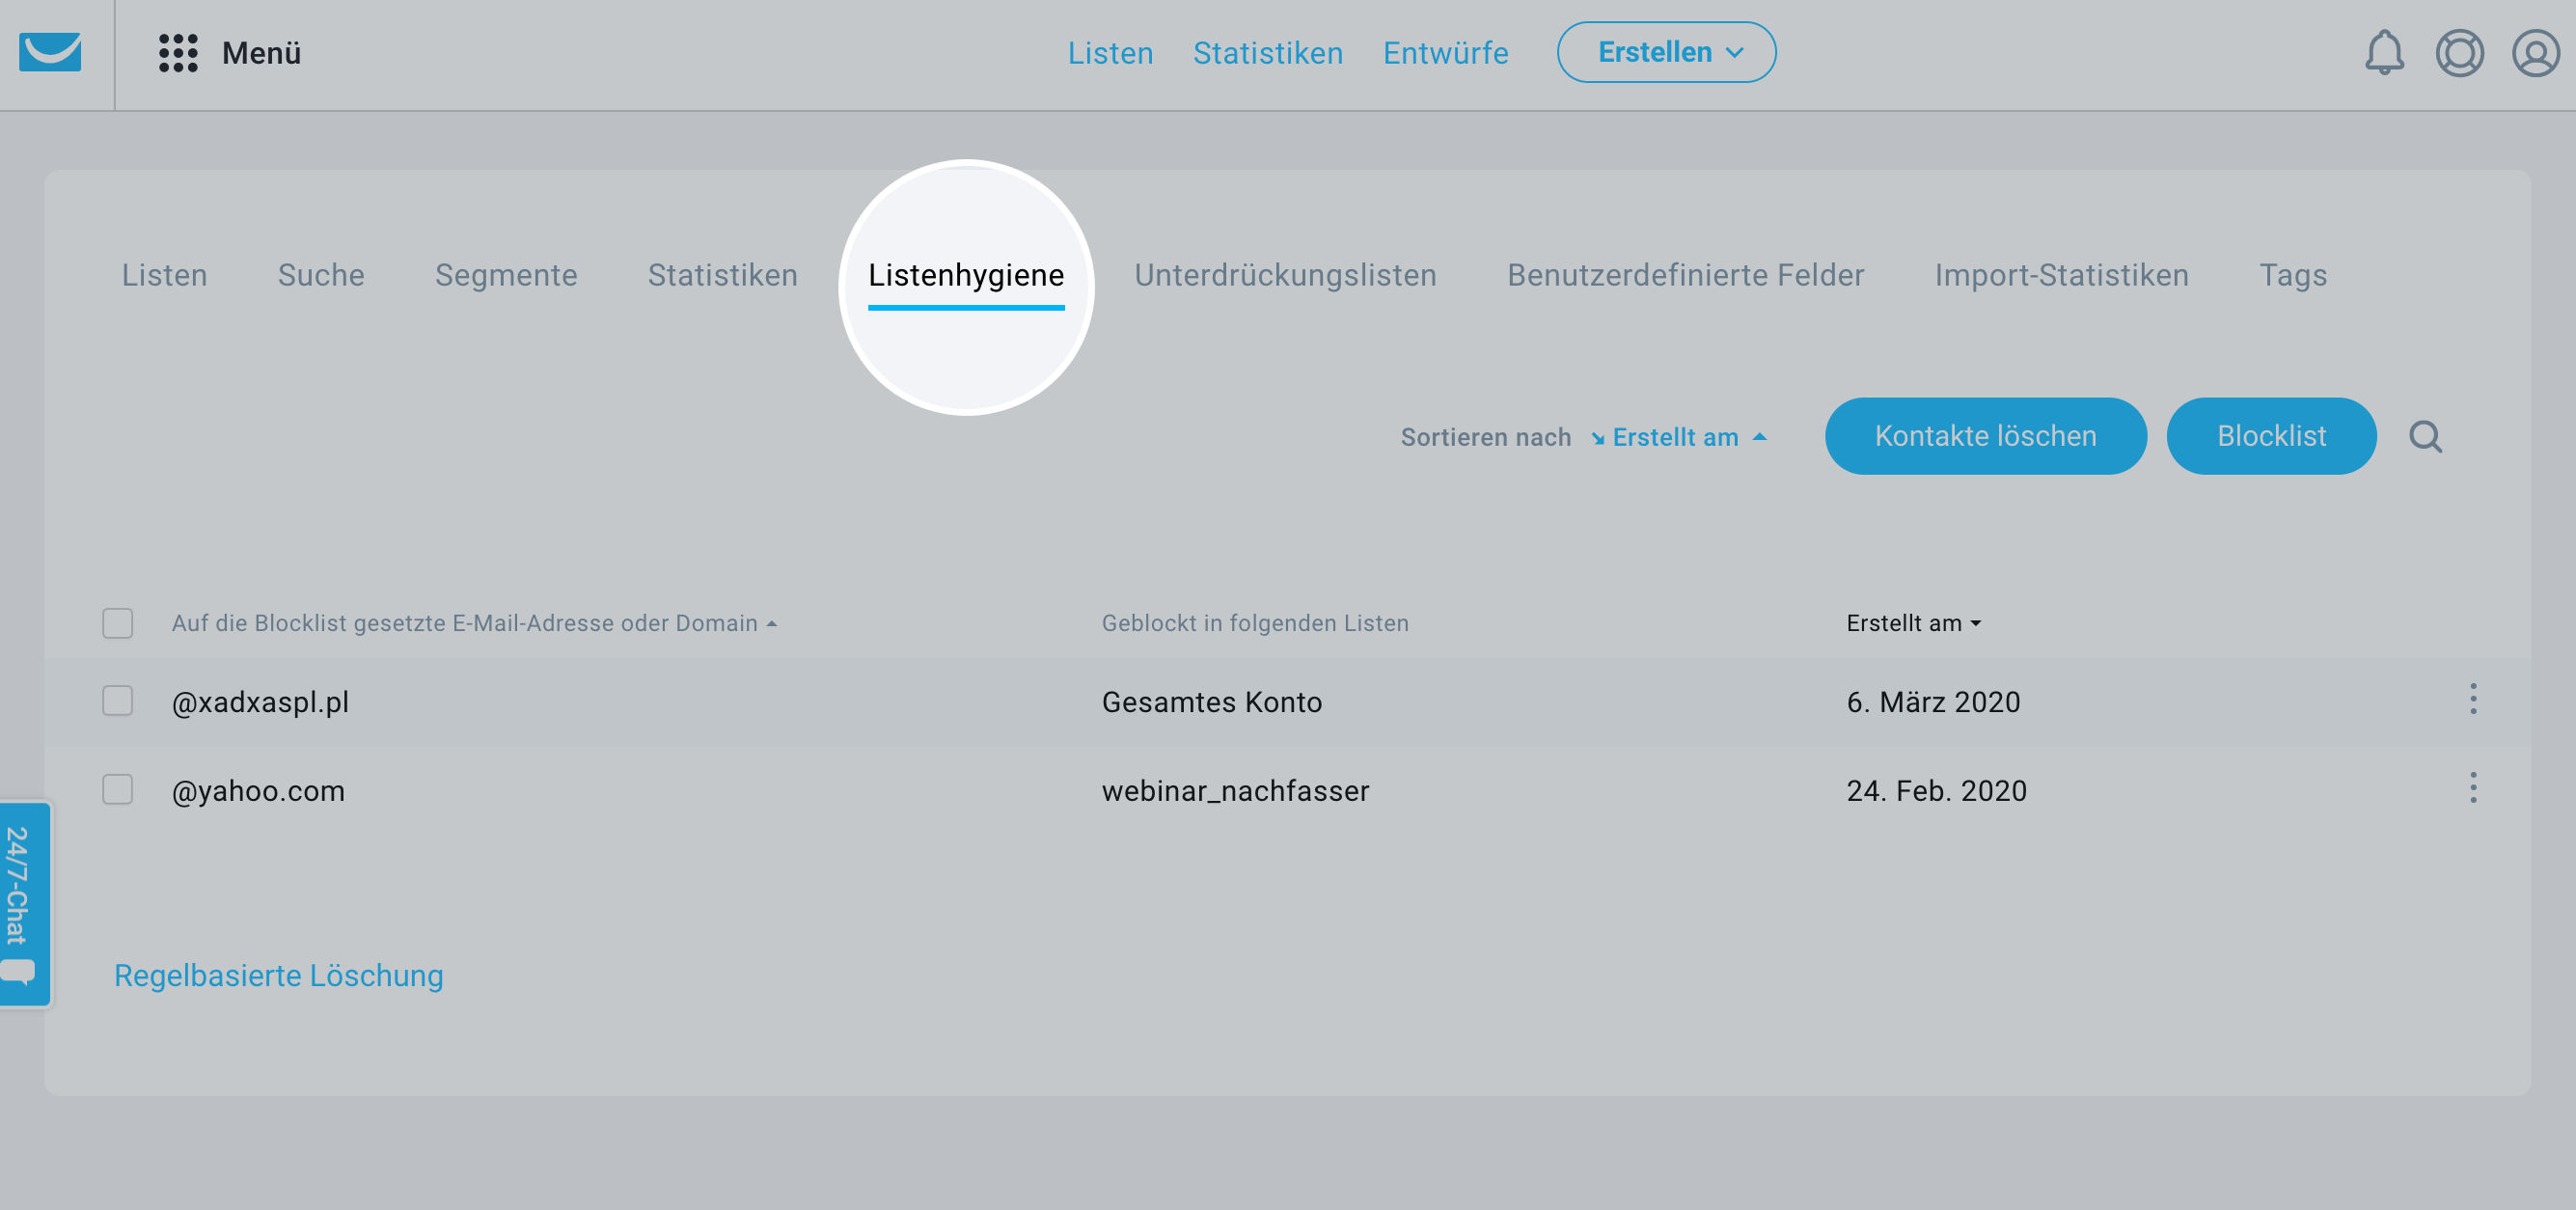Check the @xadxaspl.pl row checkbox
The image size is (2576, 1210).
pos(118,701)
